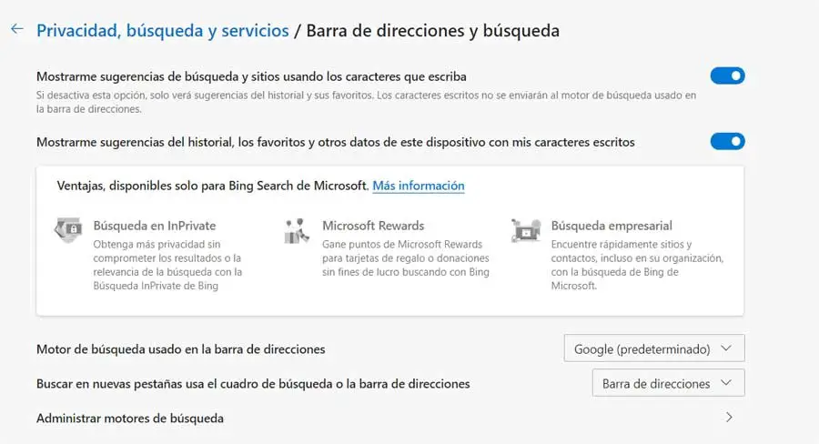The image size is (819, 444).
Task: Click chevron arrow beside Administrar motores de búsqueda
Action: [728, 418]
